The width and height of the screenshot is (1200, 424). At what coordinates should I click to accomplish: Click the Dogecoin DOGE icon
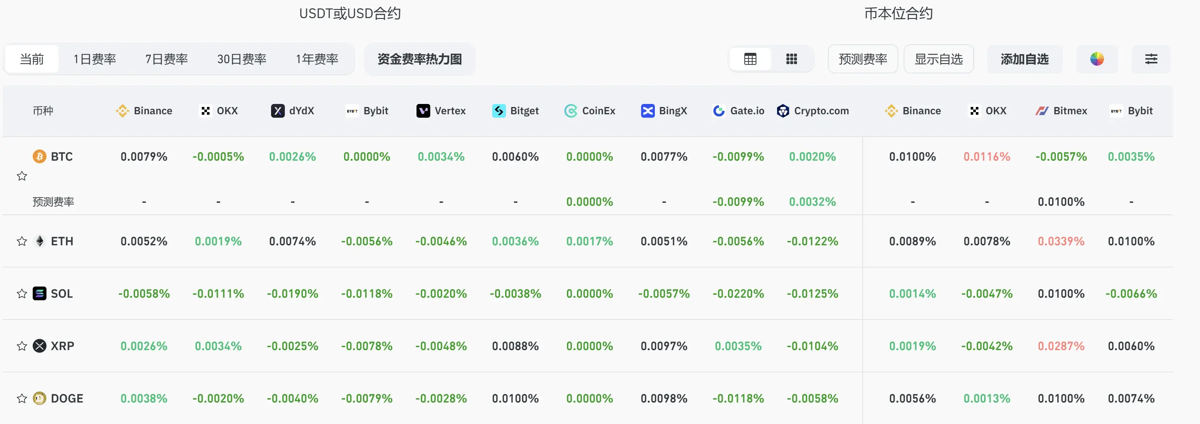coord(40,398)
